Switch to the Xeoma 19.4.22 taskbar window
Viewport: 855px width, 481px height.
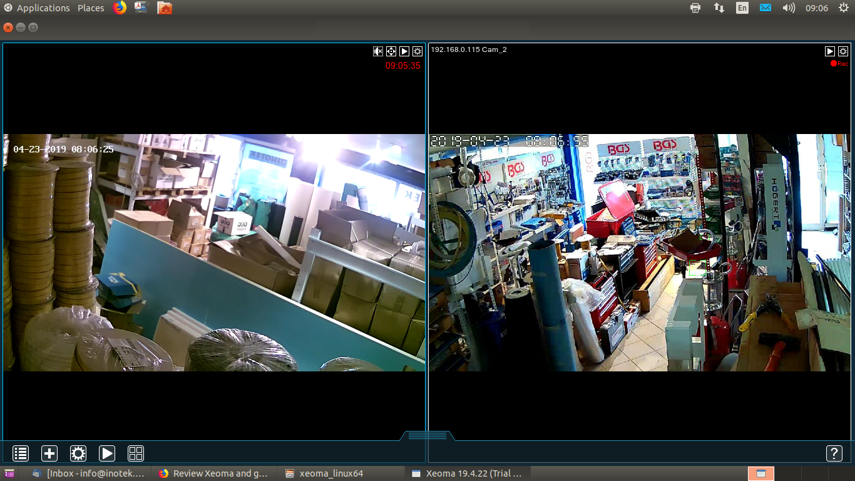468,473
